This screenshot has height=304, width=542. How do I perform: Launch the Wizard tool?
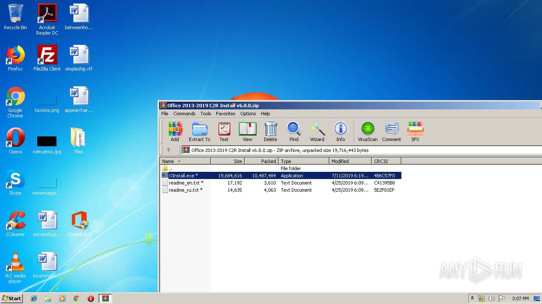tap(317, 132)
